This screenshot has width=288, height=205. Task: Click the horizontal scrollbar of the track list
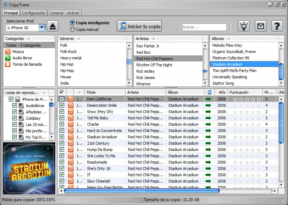tap(142, 191)
